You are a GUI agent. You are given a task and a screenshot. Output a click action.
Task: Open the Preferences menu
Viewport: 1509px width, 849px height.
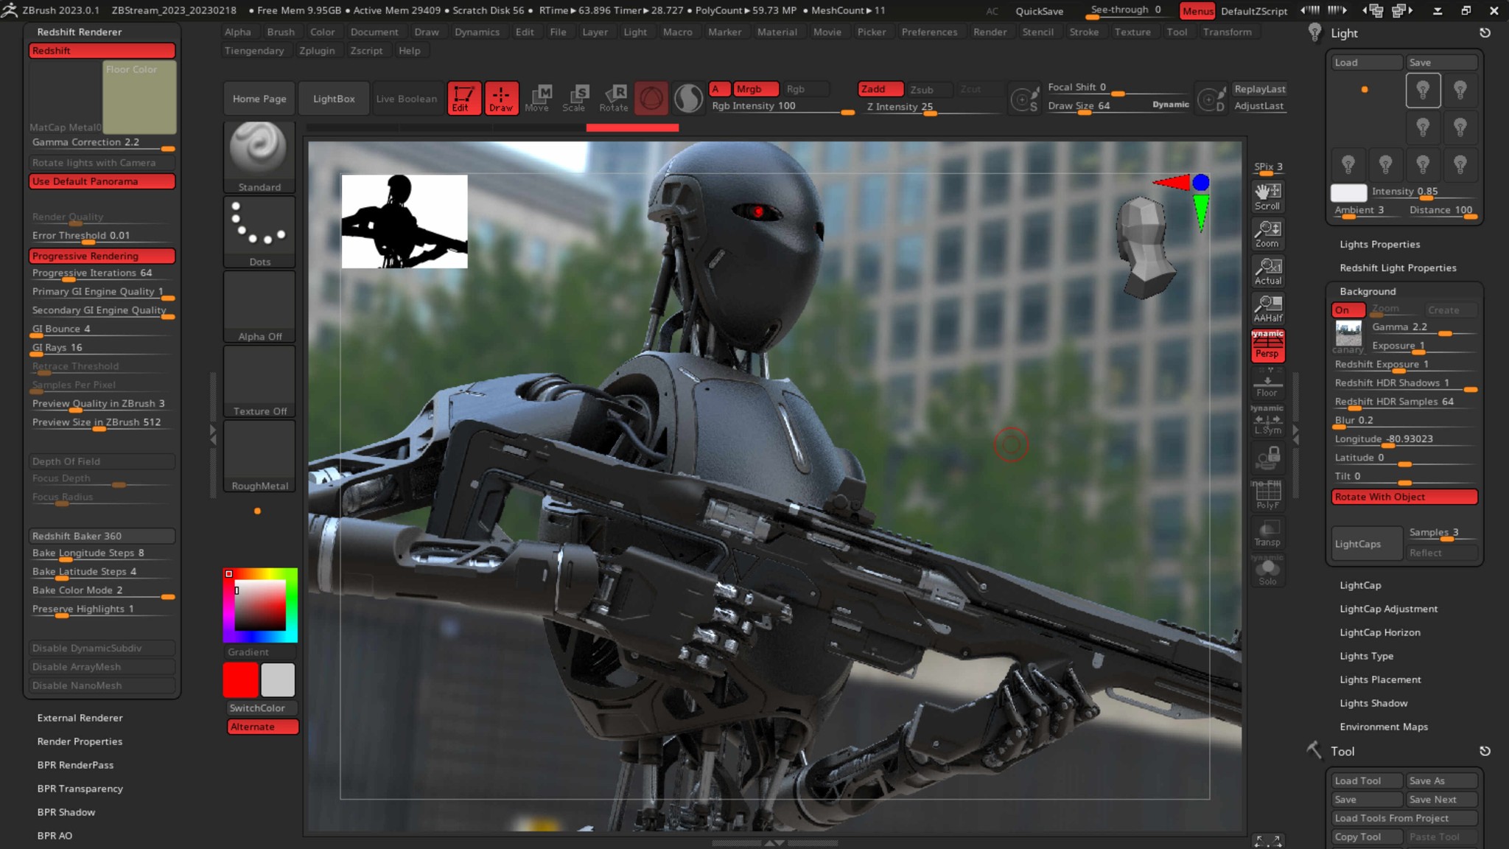tap(930, 32)
